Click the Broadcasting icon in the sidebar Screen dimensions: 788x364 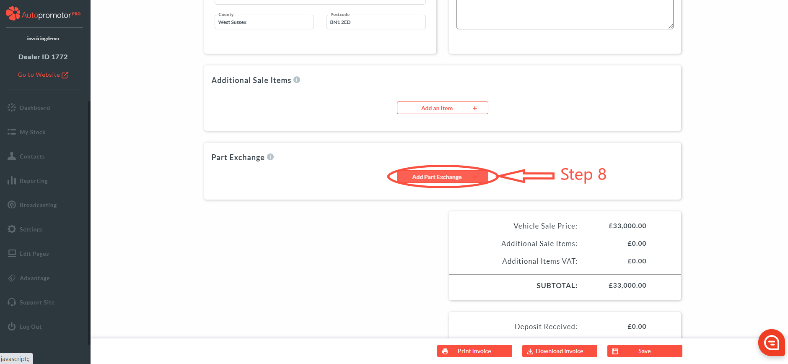[x=12, y=205]
